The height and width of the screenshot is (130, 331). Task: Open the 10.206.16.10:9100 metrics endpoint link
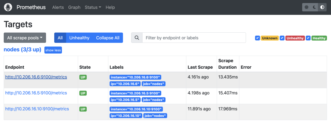[37, 109]
